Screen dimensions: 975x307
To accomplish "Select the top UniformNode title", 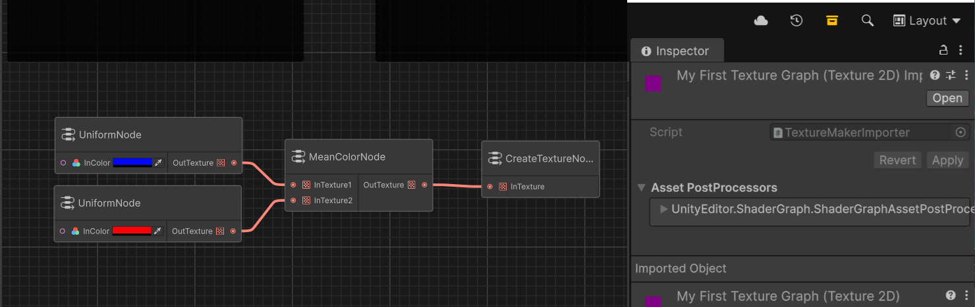I will click(x=110, y=135).
